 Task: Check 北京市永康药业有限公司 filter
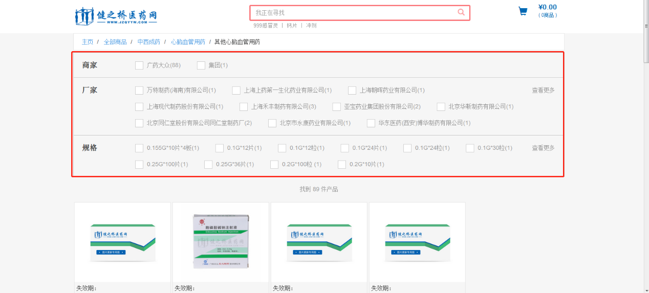tap(272, 123)
